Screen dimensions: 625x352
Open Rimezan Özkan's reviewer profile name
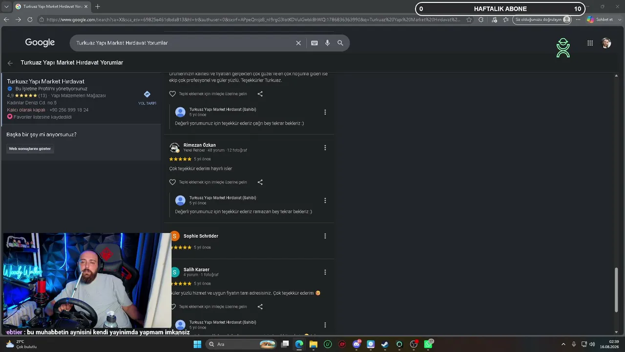click(200, 145)
